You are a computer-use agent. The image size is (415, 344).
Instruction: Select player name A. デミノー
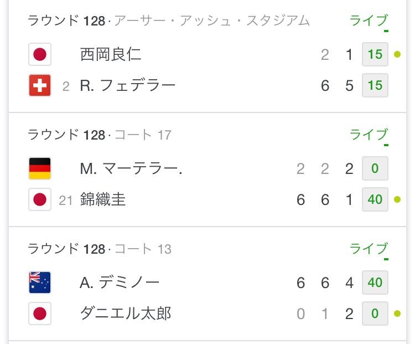(x=120, y=283)
